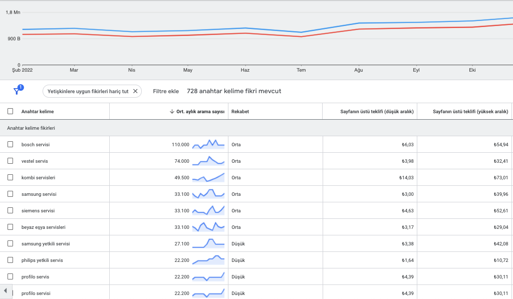Click the Anahtar kelime fikirleri group row

point(256,128)
